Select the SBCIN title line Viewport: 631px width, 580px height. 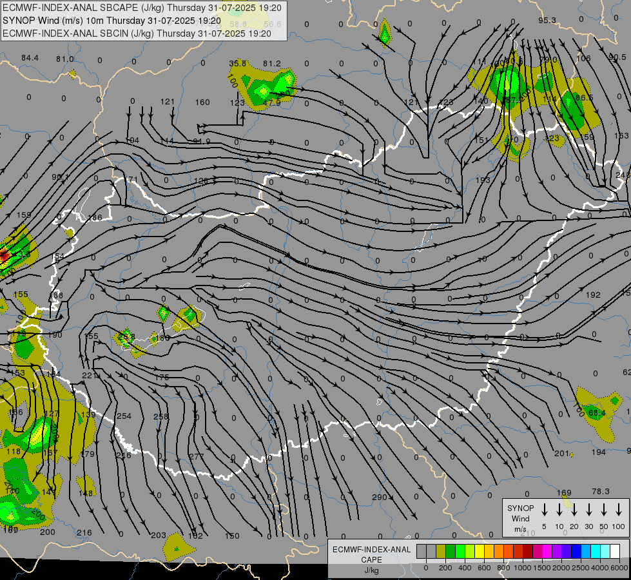tap(137, 34)
